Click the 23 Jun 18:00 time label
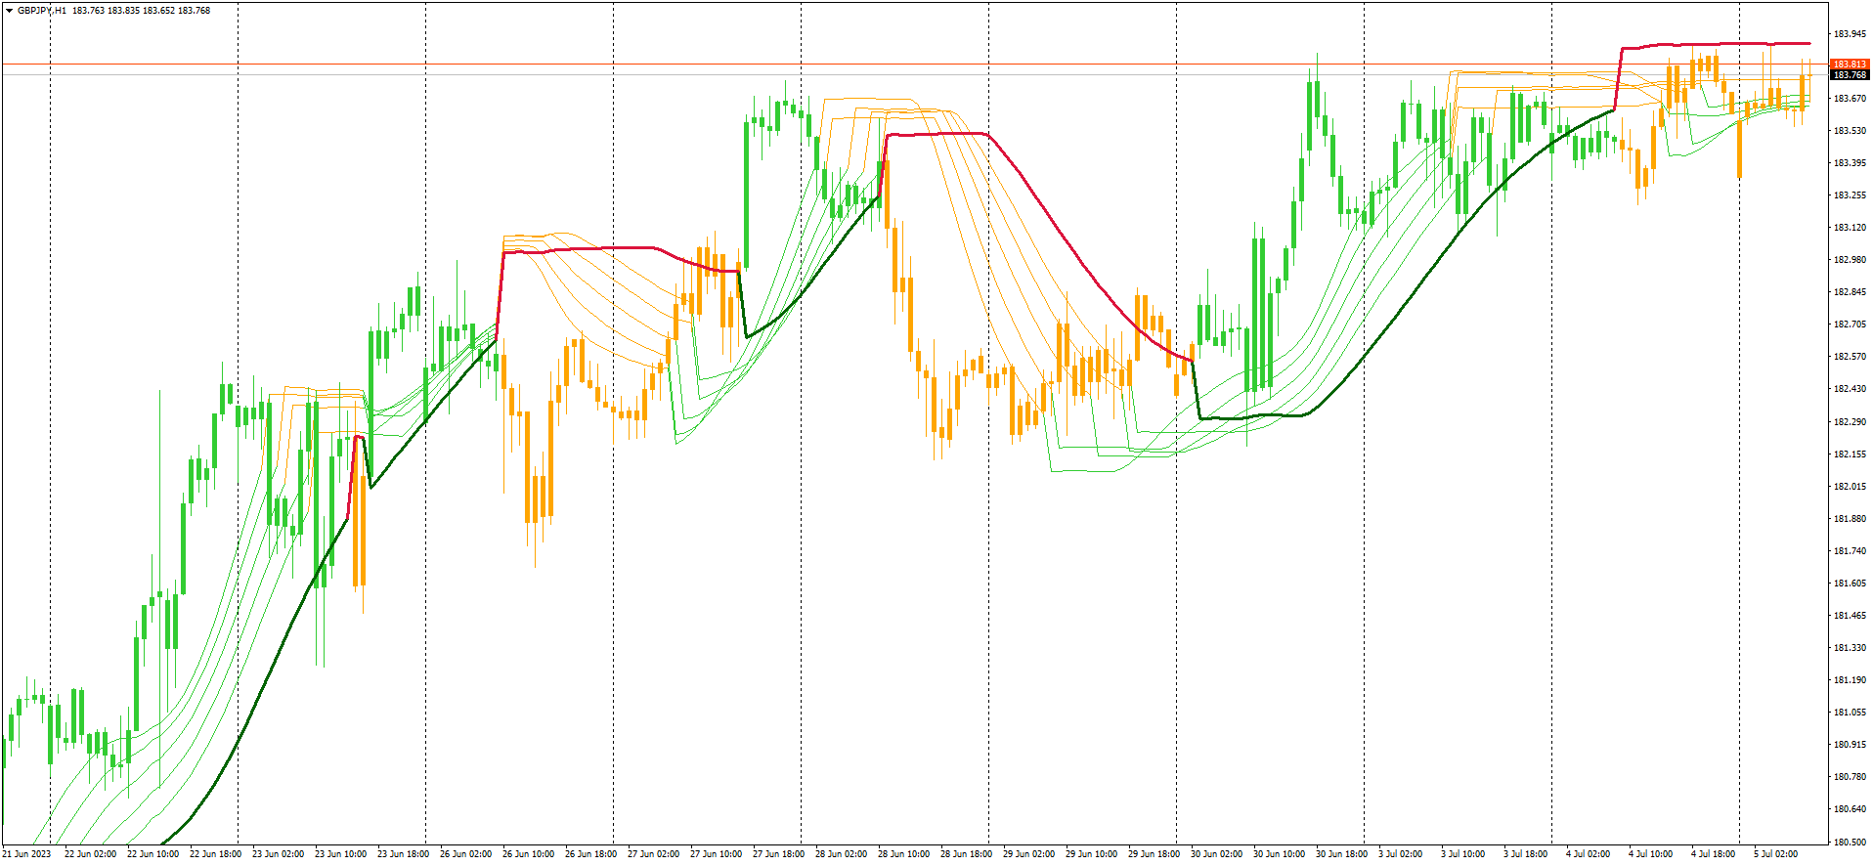 pyautogui.click(x=403, y=854)
